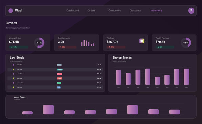This screenshot has width=202, height=124.
Task: Select the Ava Ellis name in Low Stock
Action: tap(20, 70)
